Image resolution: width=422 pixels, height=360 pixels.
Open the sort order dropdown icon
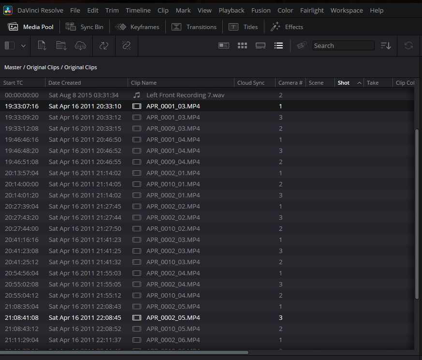pyautogui.click(x=386, y=45)
